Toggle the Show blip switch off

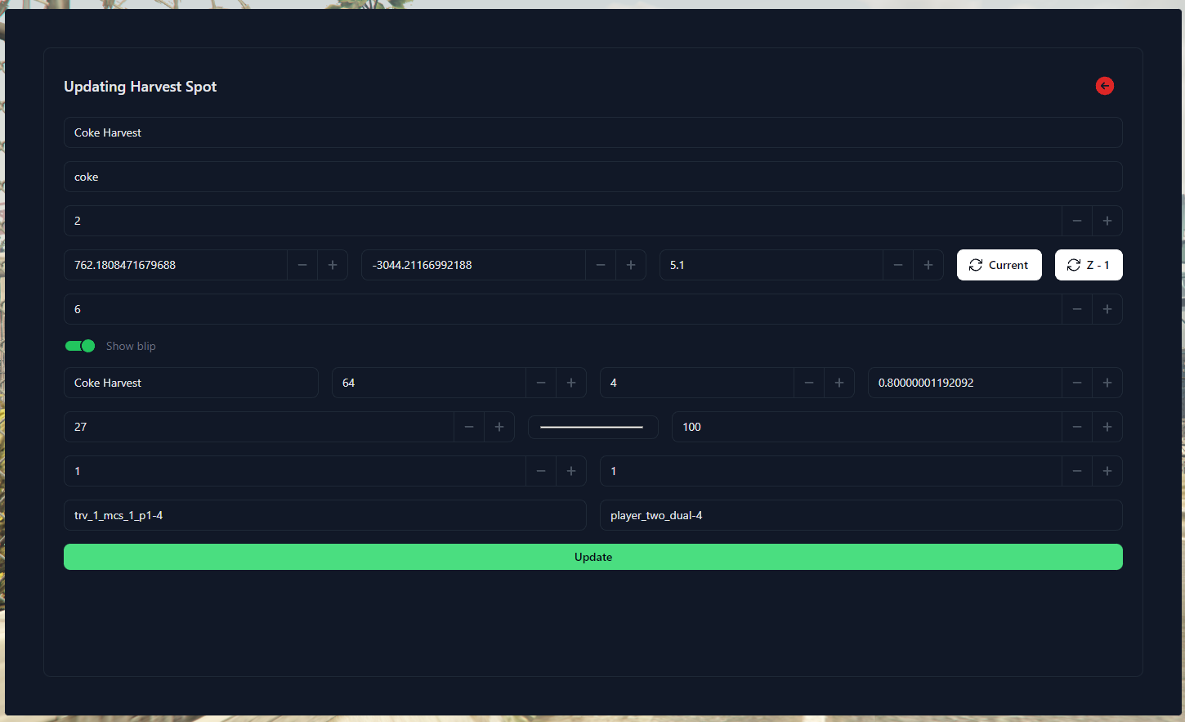(79, 346)
